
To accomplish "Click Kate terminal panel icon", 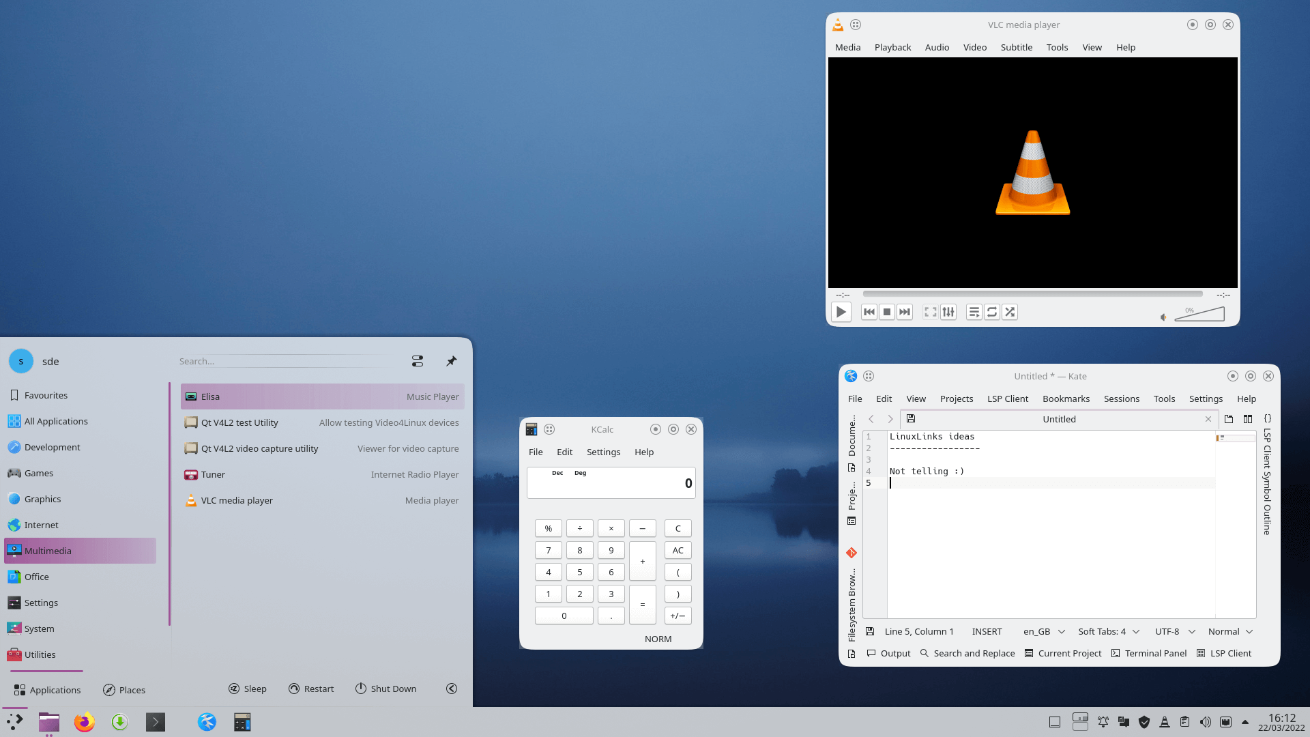I will tap(1116, 653).
